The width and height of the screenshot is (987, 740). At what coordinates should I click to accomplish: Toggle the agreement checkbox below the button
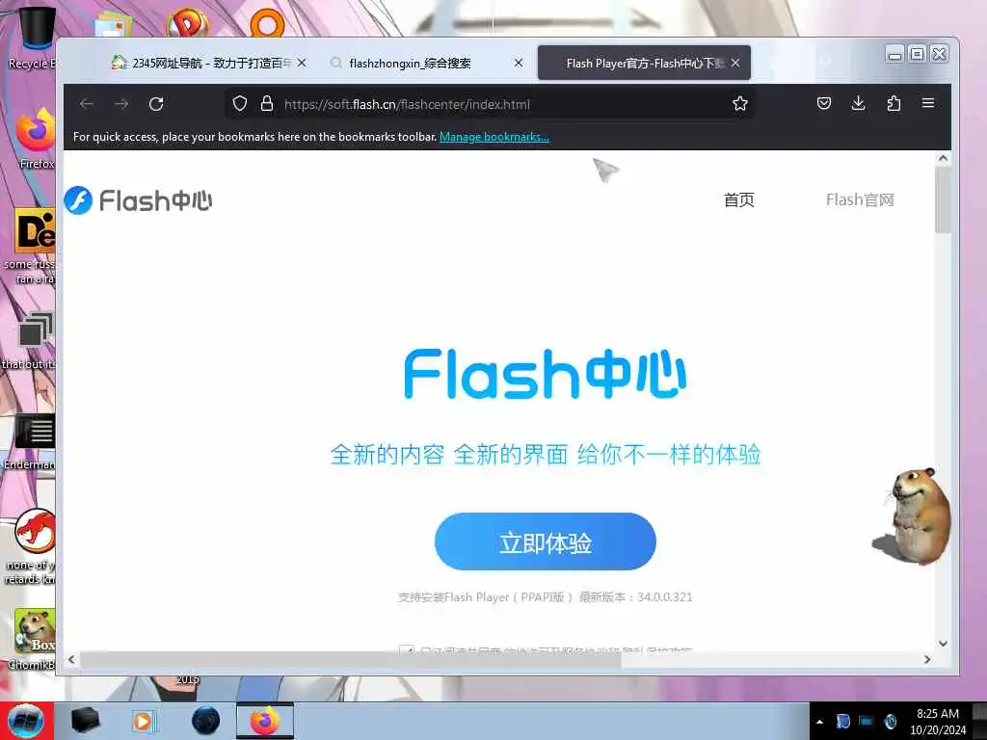click(x=407, y=648)
